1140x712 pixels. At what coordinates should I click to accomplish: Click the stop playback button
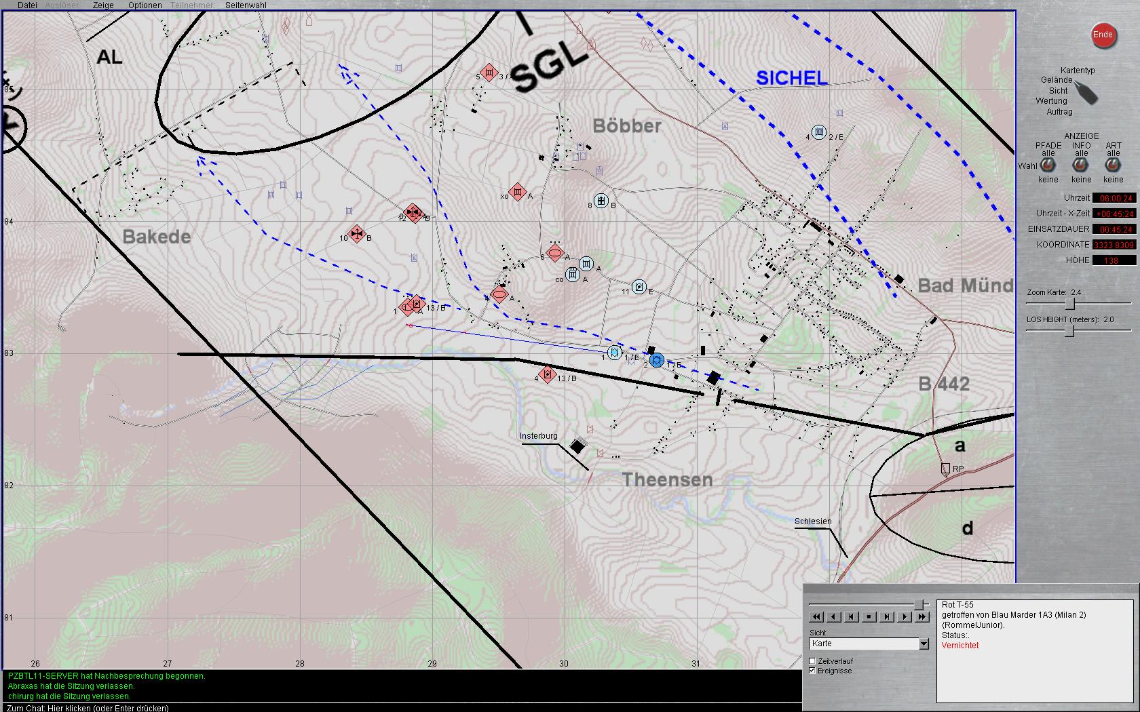click(869, 617)
